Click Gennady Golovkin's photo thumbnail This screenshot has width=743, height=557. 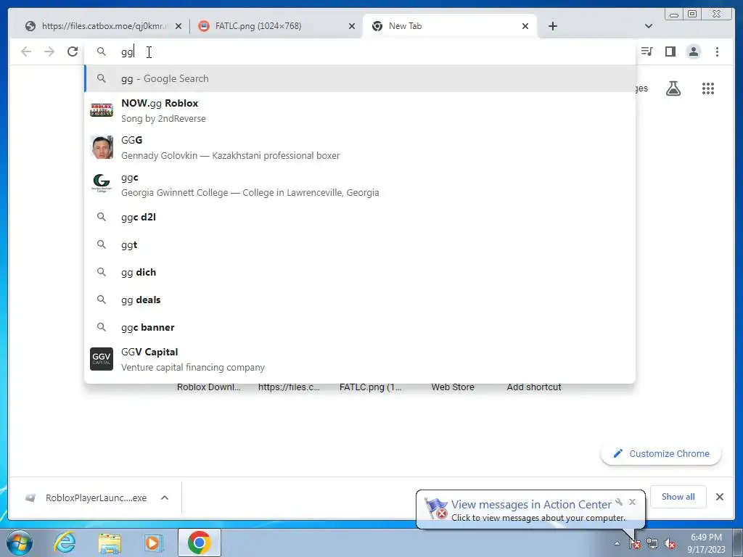(x=102, y=147)
